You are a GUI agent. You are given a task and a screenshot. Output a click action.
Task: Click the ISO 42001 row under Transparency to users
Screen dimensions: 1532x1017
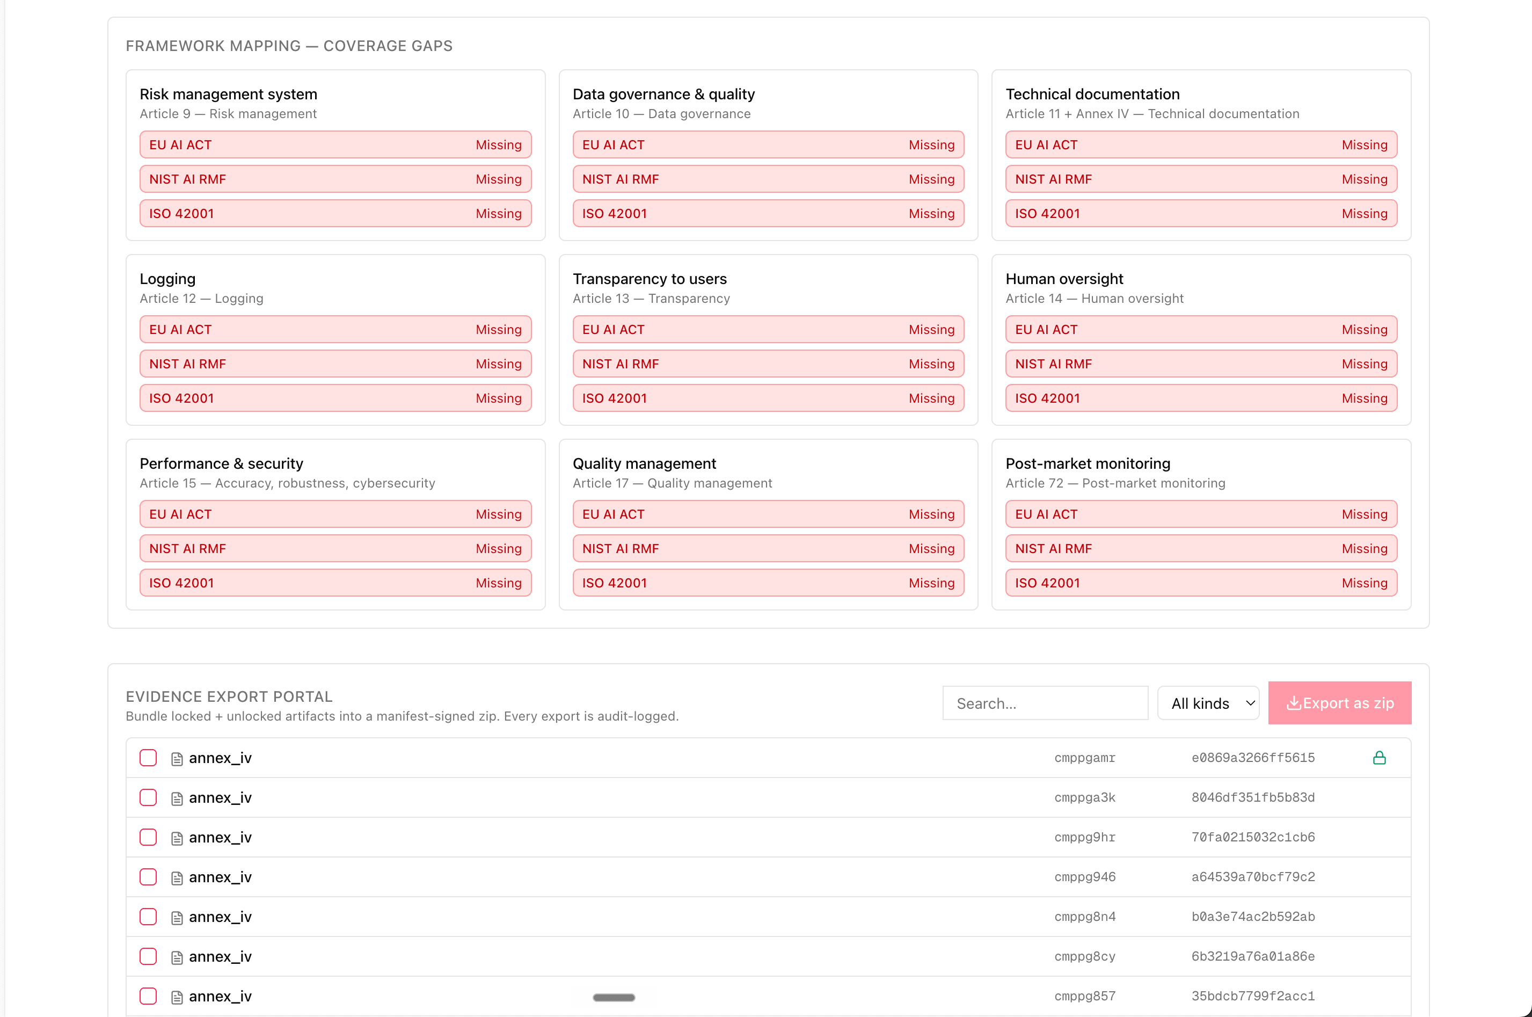[x=768, y=398]
